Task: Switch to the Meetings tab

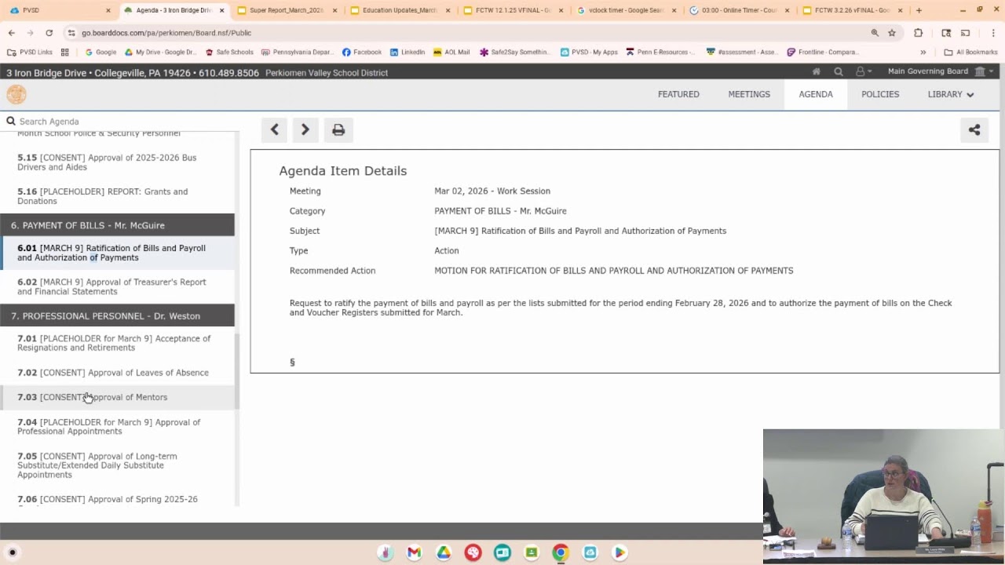Action: (749, 94)
